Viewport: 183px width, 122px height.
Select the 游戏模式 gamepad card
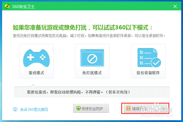coord(36,61)
